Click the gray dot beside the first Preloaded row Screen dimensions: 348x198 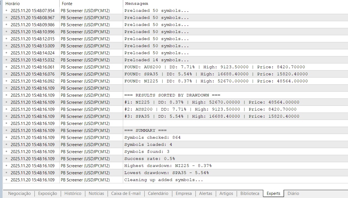point(6,10)
